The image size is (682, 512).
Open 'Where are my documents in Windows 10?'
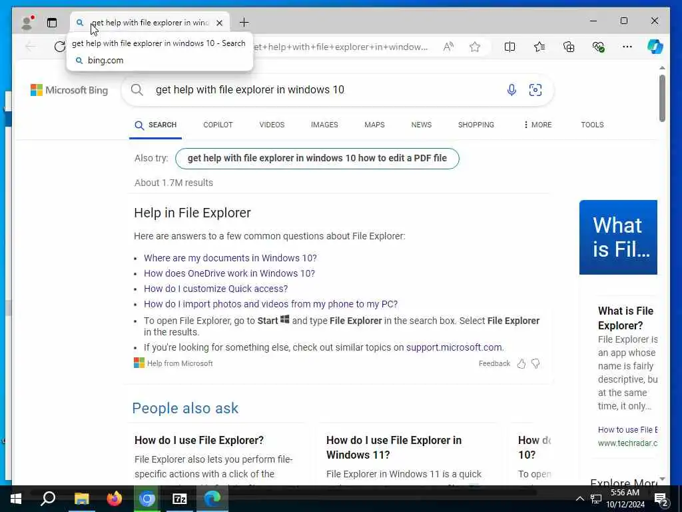pyautogui.click(x=230, y=258)
